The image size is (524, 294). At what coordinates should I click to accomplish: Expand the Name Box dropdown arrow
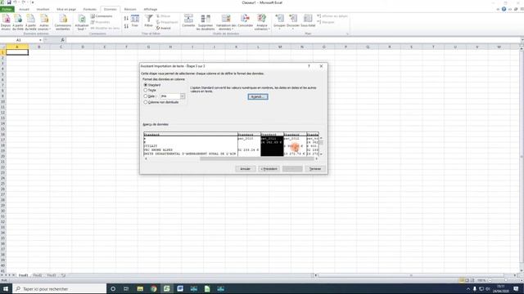[x=40, y=40]
